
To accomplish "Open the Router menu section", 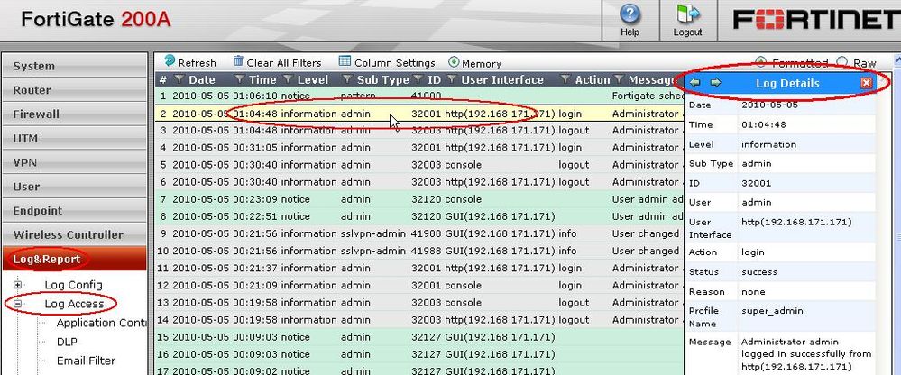I will (75, 89).
